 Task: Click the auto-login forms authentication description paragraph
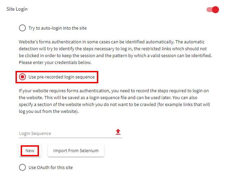[x=115, y=52]
